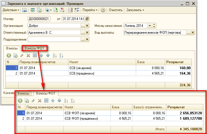Open the Действия dropdown menu
Viewport: 207px width, 134px height.
coord(11,10)
